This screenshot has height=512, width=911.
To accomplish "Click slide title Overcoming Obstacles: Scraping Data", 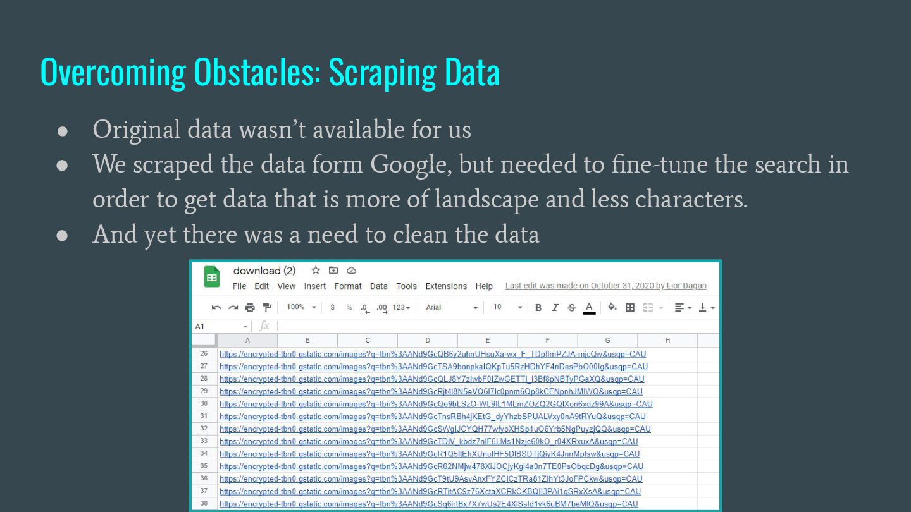I will click(x=270, y=72).
